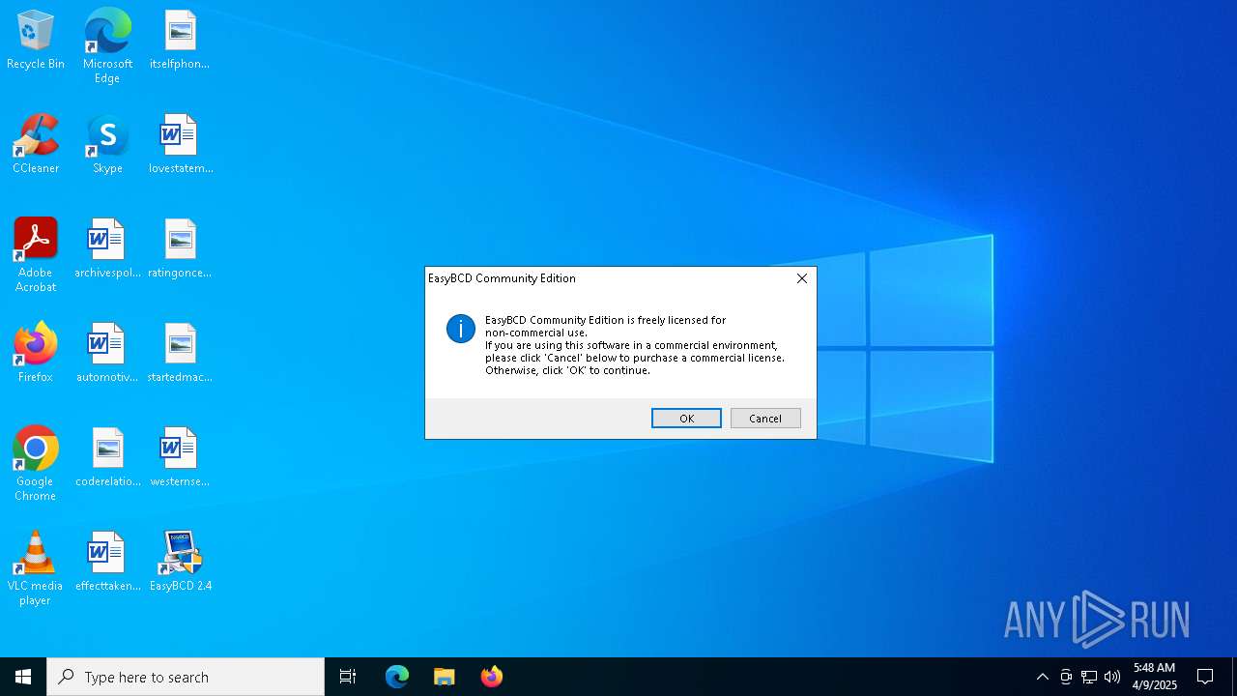
Task: Select the coderelatio... image file
Action: 107,458
